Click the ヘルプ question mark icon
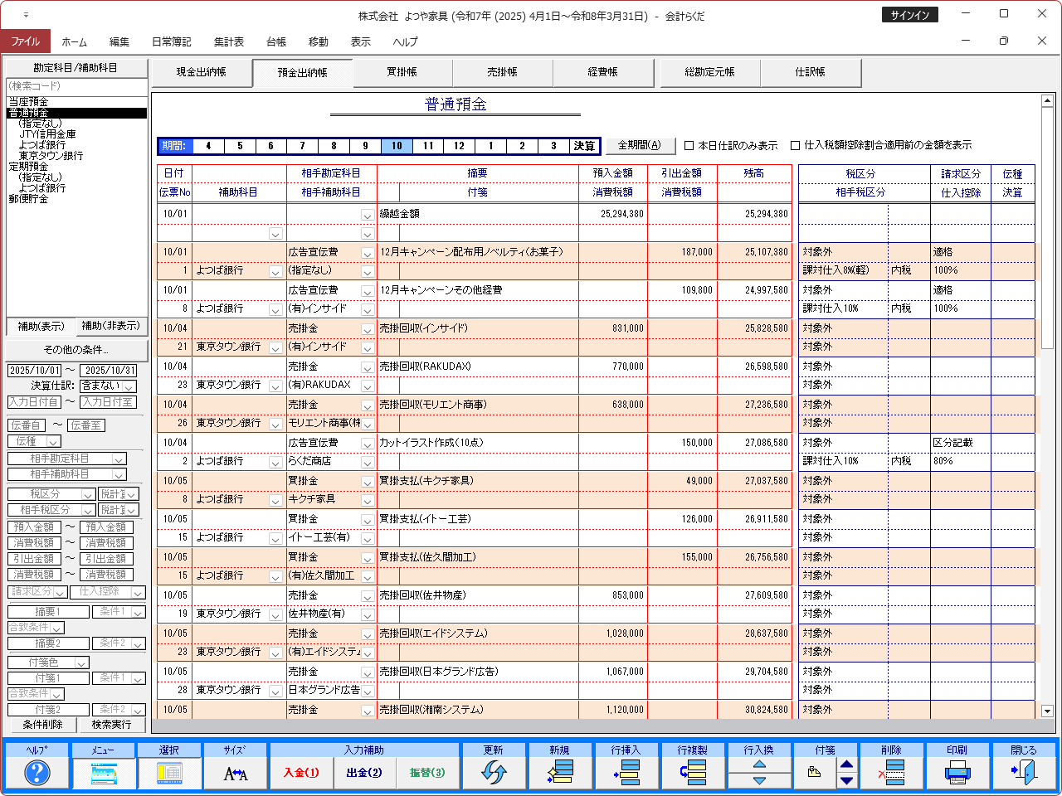 tap(37, 773)
